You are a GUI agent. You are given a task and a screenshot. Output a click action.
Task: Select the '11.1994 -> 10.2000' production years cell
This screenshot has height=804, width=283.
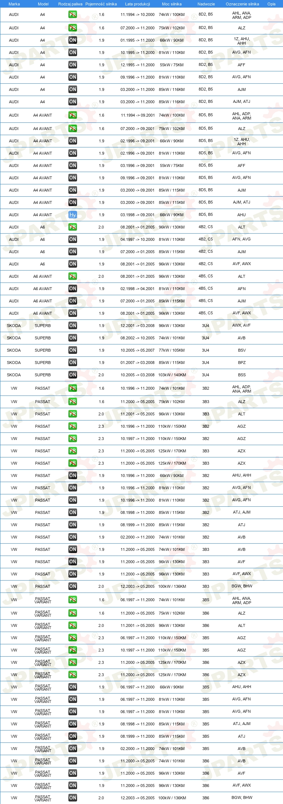(x=138, y=15)
